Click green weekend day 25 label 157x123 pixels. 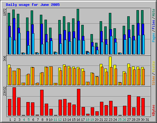coord(120,120)
